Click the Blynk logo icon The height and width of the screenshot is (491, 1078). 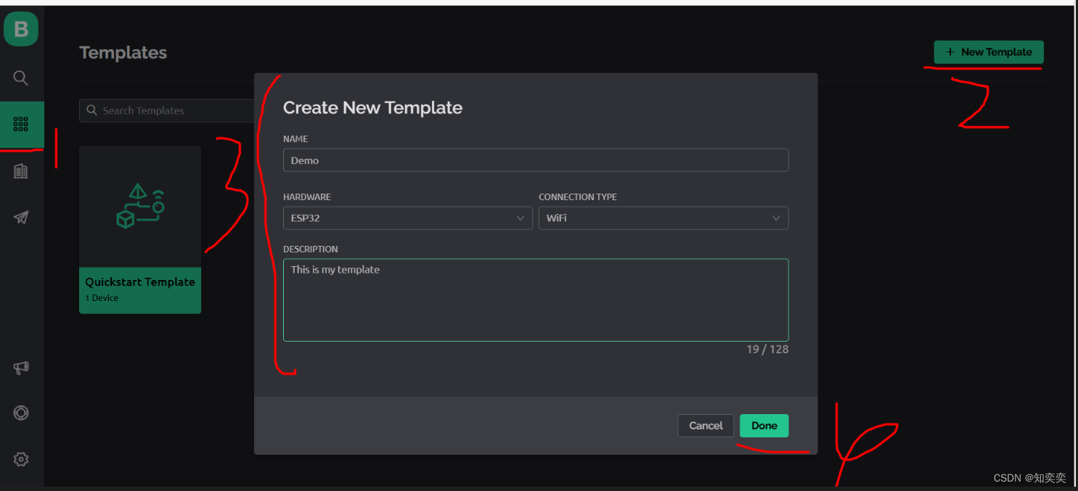click(21, 29)
